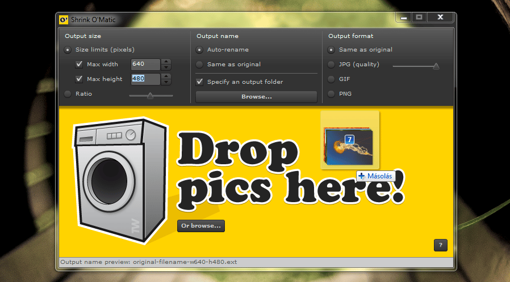510x282 pixels.
Task: Click the Output name preview status text
Action: tap(149, 262)
